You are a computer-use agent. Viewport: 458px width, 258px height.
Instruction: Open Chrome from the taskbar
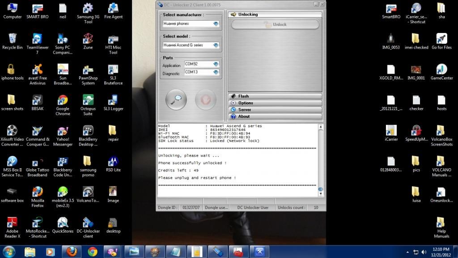click(93, 252)
